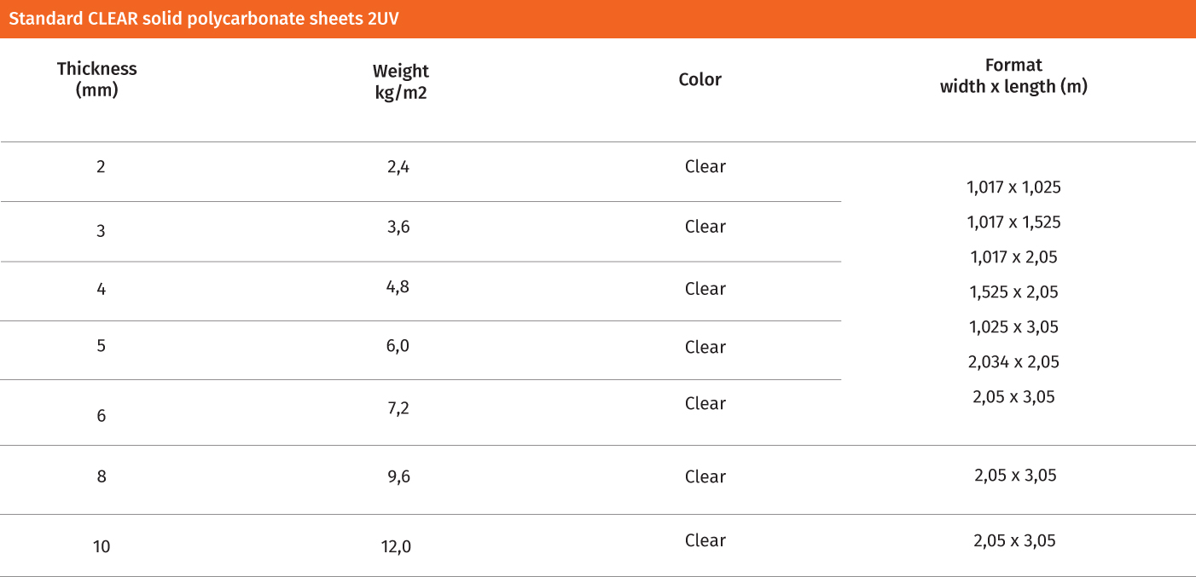
Task: Click the Format width x length header
Action: coord(1013,76)
